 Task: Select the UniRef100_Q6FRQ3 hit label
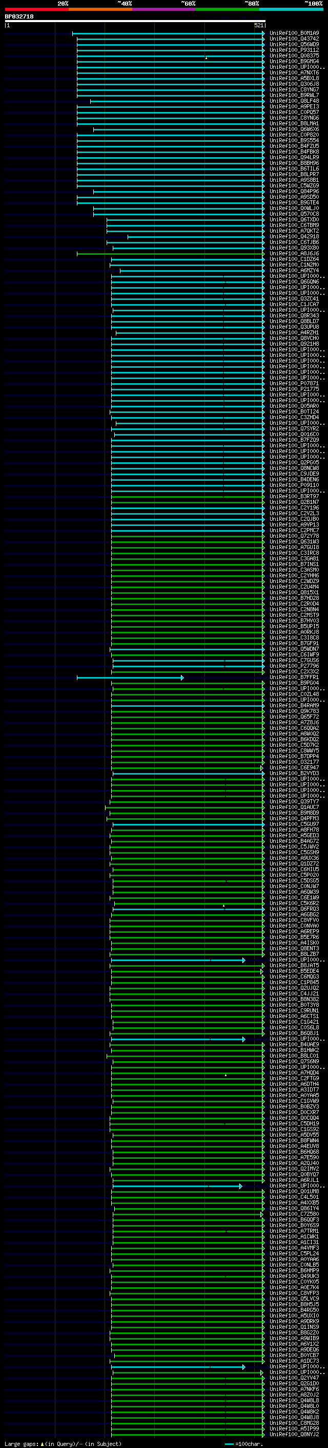(294, 909)
